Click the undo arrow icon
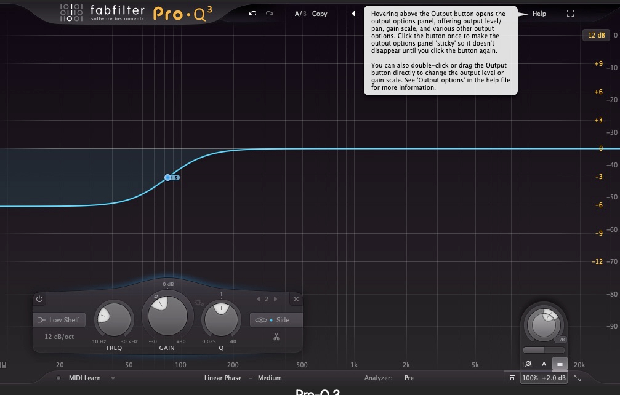The height and width of the screenshot is (395, 620). click(x=252, y=14)
